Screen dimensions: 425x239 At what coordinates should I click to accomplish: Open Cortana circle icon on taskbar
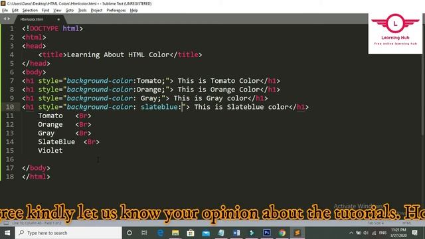pos(129,233)
